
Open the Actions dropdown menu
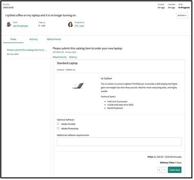[x=182, y=15]
